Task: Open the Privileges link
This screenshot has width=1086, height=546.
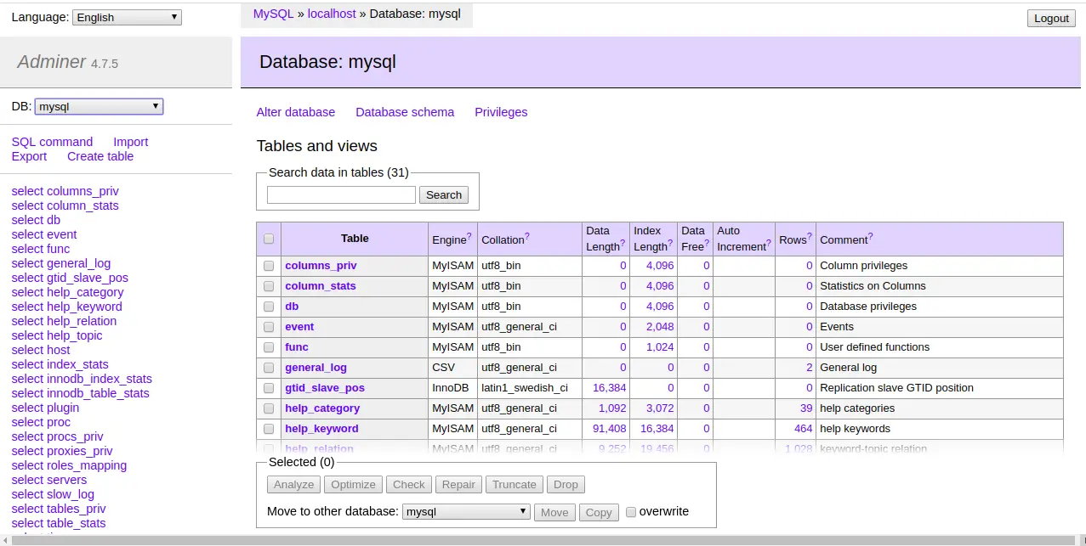Action: coord(501,112)
